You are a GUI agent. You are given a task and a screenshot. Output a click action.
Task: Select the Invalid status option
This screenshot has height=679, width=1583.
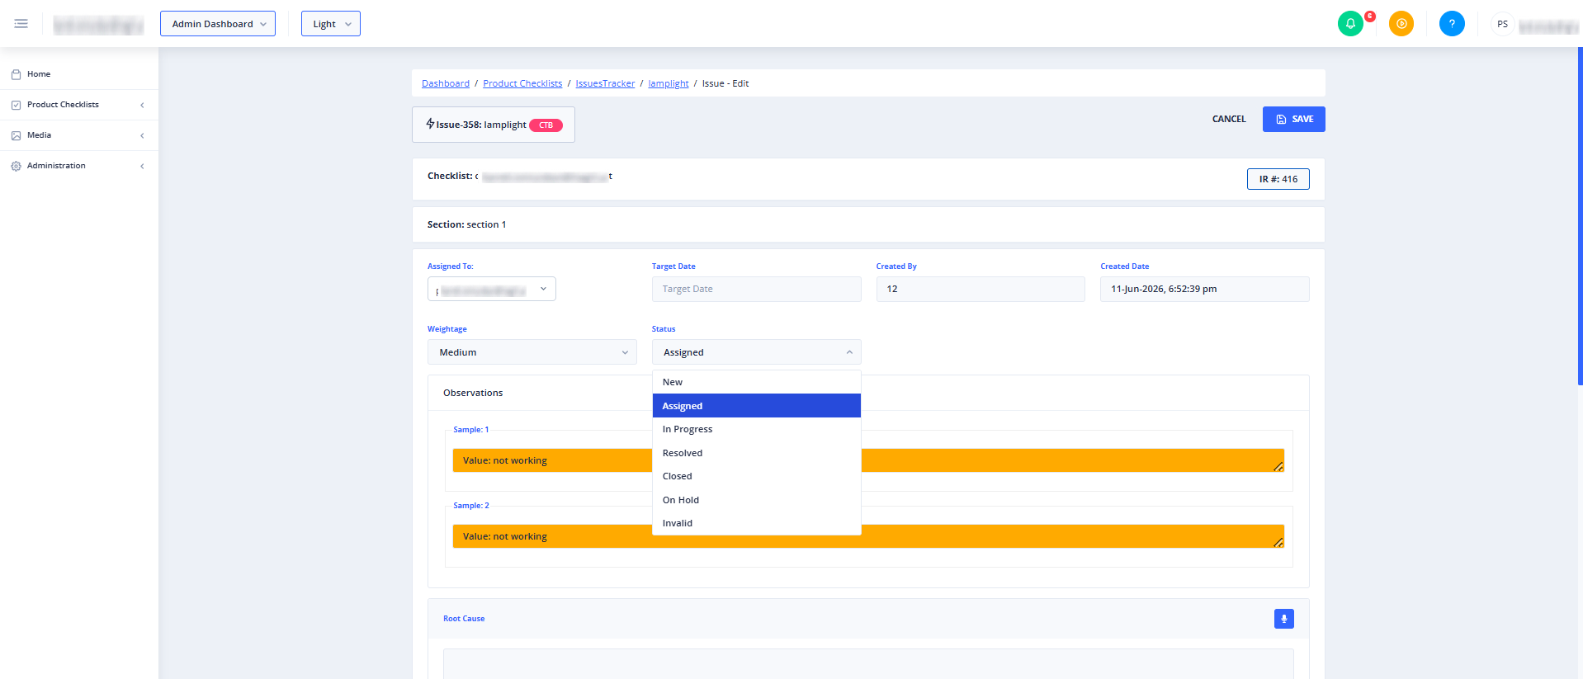pyautogui.click(x=757, y=523)
